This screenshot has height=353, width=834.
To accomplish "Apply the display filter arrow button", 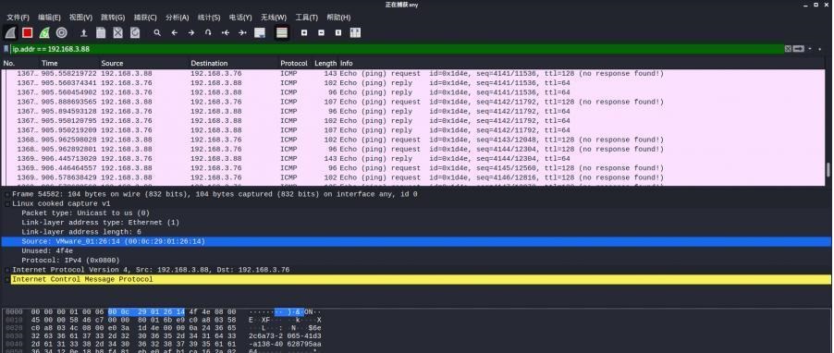I will pos(798,49).
